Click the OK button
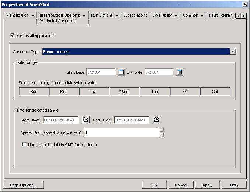This screenshot has width=250, height=192. [154, 185]
